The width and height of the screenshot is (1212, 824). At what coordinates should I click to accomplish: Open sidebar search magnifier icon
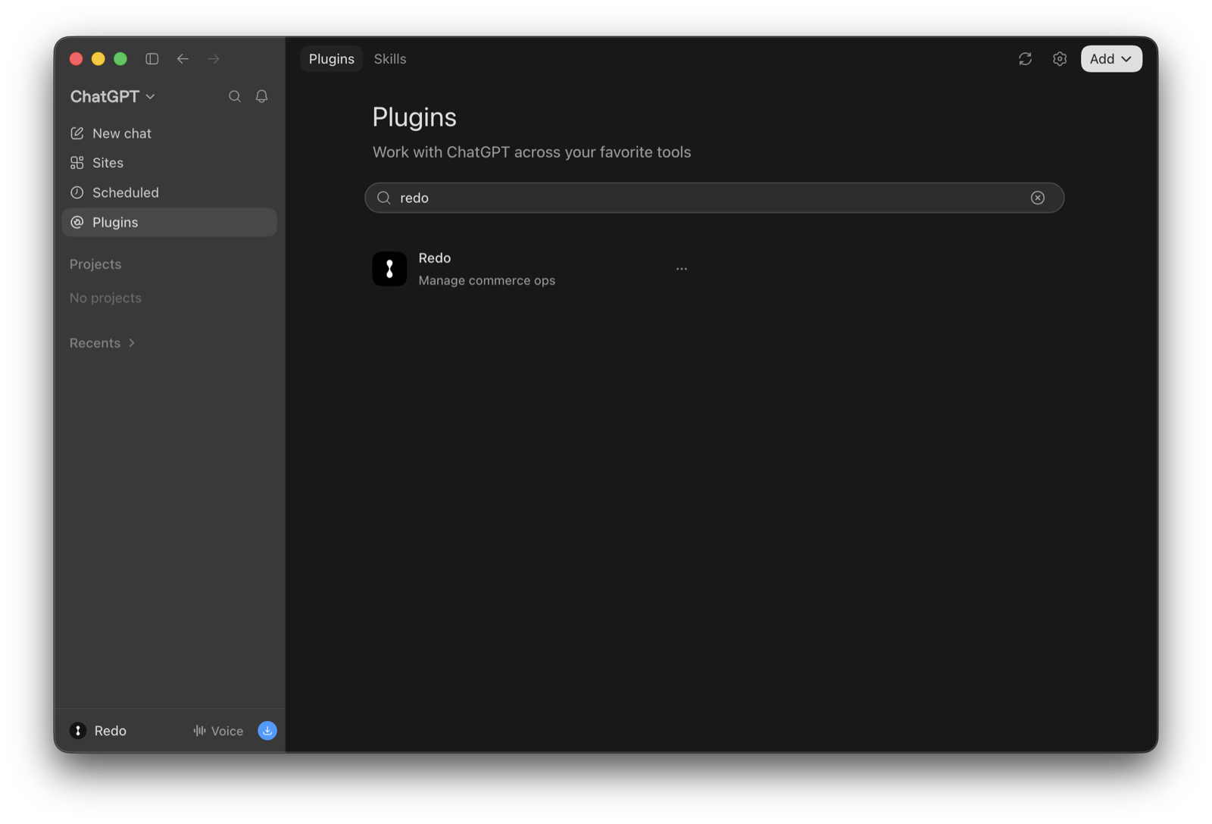click(x=235, y=96)
